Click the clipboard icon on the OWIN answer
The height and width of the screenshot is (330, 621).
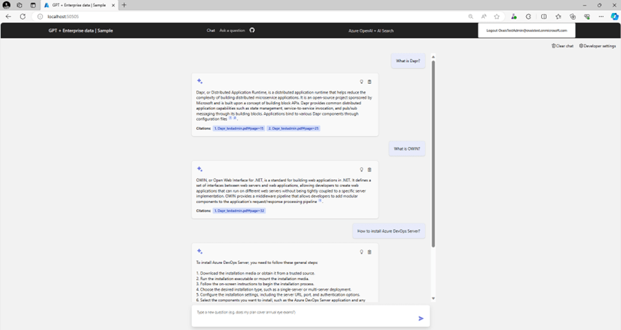(369, 169)
